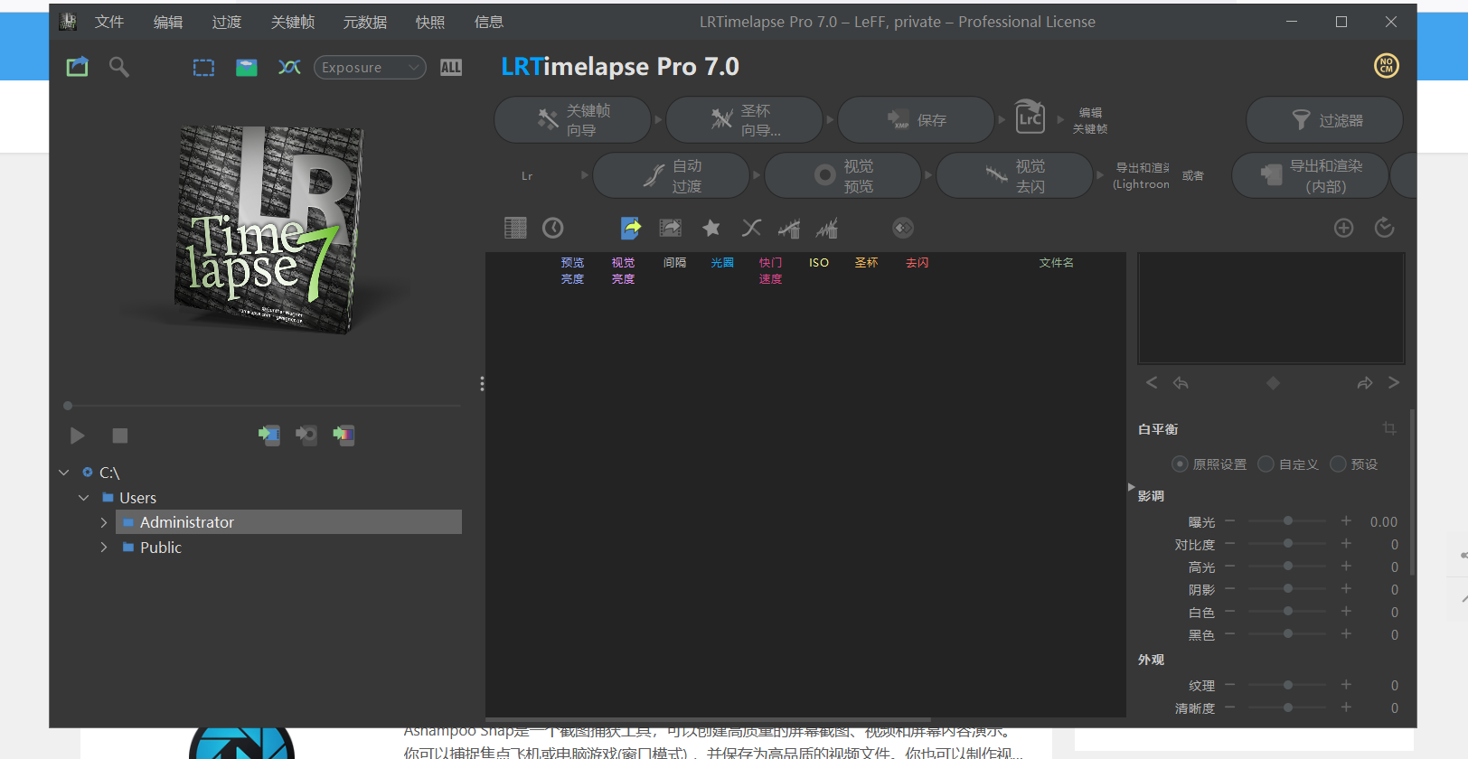This screenshot has width=1468, height=759.
Task: Click the 曝光 slider handle
Action: (1288, 521)
